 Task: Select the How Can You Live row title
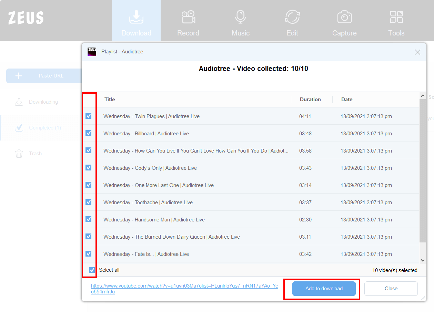[196, 151]
